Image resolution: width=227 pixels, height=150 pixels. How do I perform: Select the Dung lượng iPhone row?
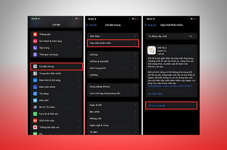(x=113, y=87)
